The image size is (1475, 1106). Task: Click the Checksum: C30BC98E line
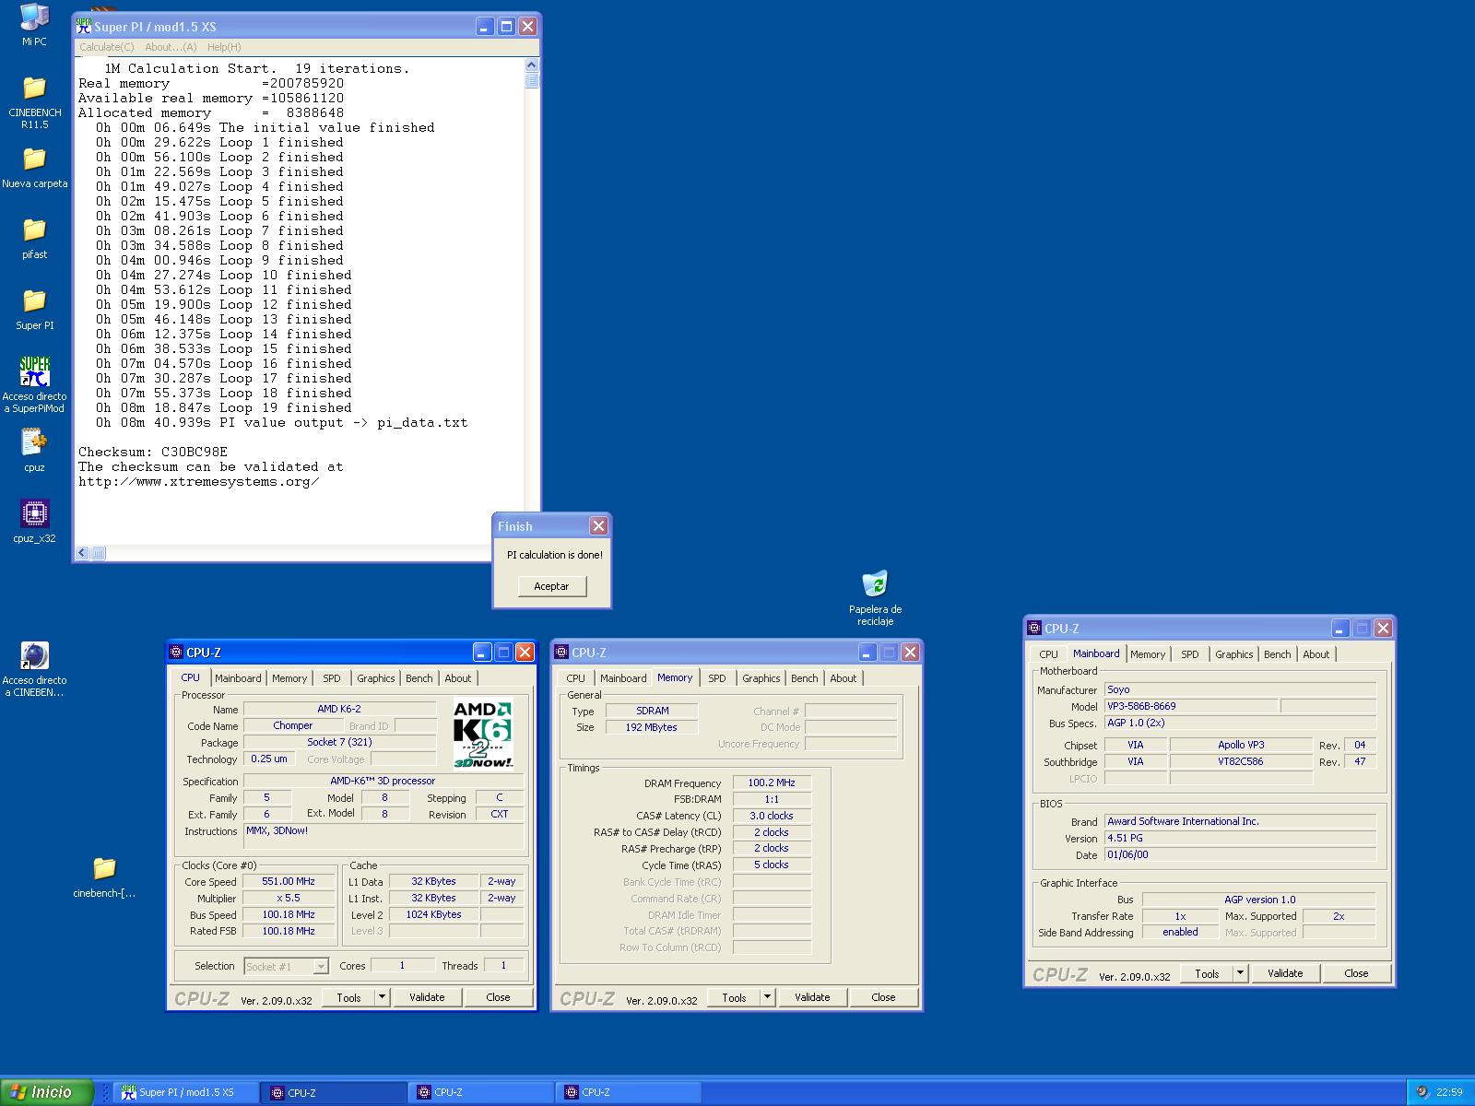pyautogui.click(x=153, y=452)
